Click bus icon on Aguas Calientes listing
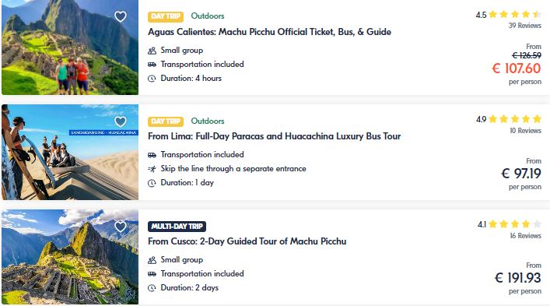 (152, 65)
